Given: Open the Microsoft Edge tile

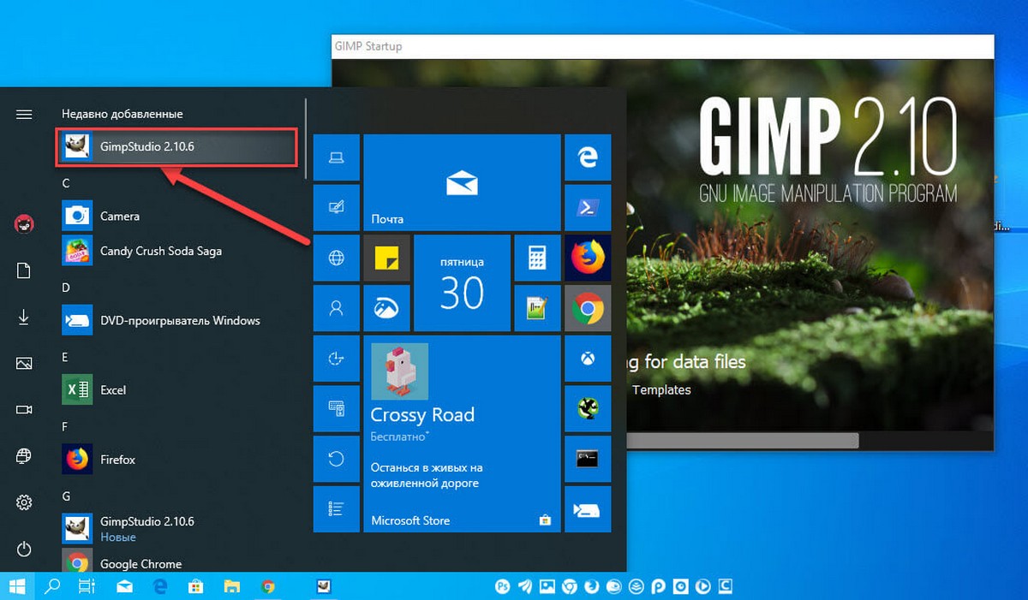Looking at the screenshot, I should [588, 157].
